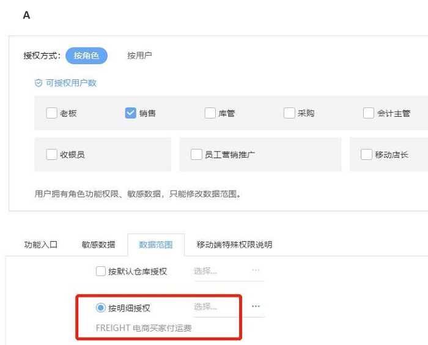Check the 收银员 role checkbox
428x345 pixels.
[51, 154]
